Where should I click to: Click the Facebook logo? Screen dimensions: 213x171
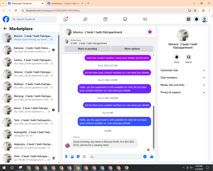click(6, 19)
